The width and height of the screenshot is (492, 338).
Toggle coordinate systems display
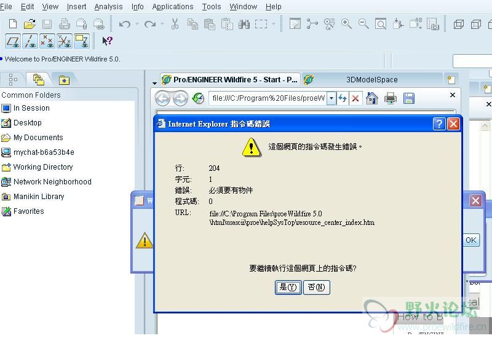tap(65, 41)
